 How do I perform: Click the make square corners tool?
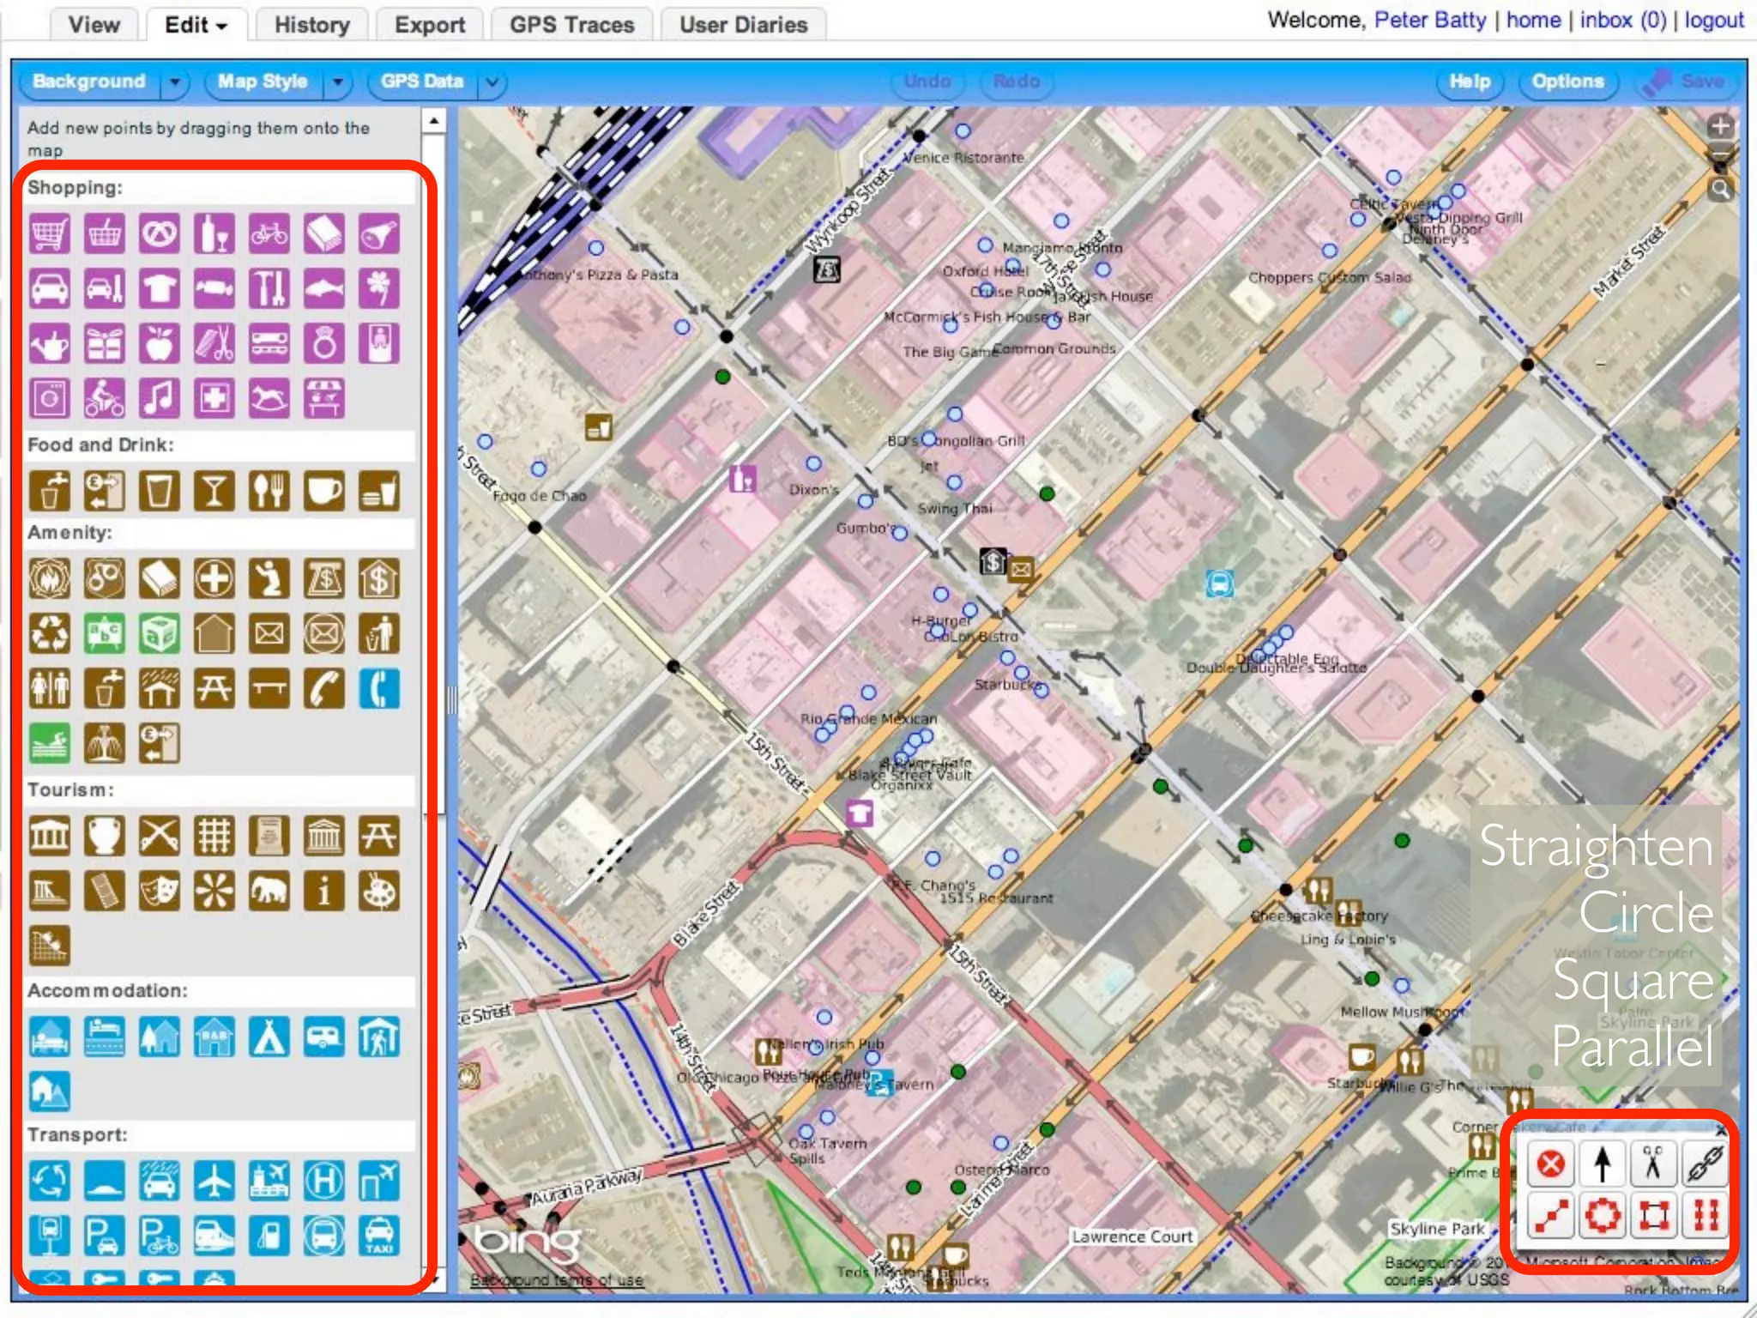coord(1652,1215)
